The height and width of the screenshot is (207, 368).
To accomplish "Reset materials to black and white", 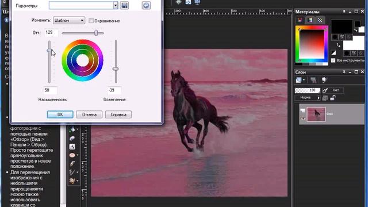I will click(333, 52).
